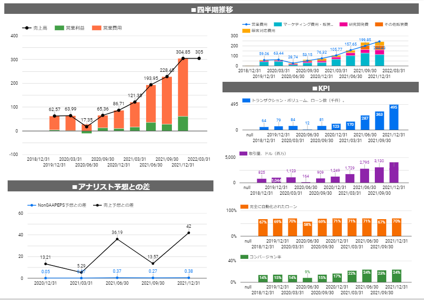Click the teal マーケティング費用 legend swatch
424x300 pixels.
(x=278, y=24)
